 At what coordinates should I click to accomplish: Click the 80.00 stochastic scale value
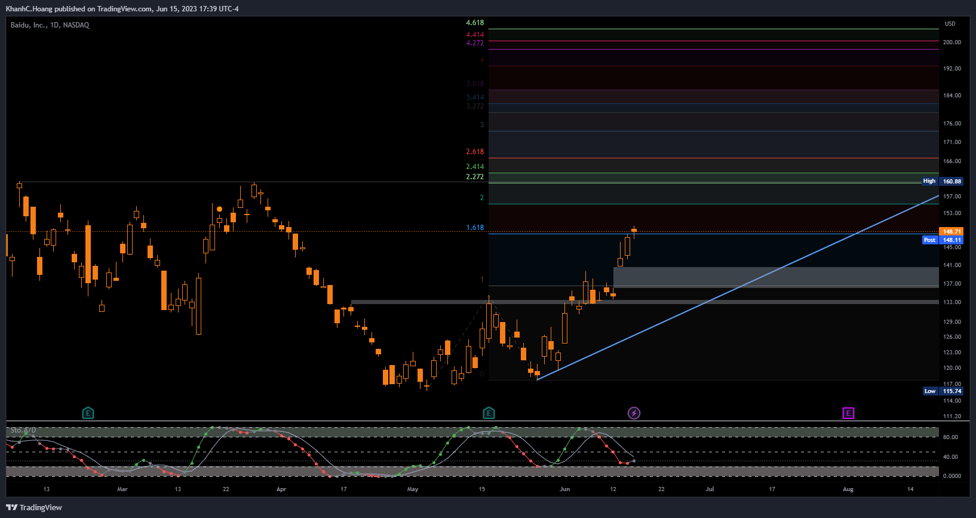pos(950,437)
